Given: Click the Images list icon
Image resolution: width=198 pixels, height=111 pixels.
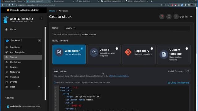Looking at the screenshot, I should click(x=6, y=67).
